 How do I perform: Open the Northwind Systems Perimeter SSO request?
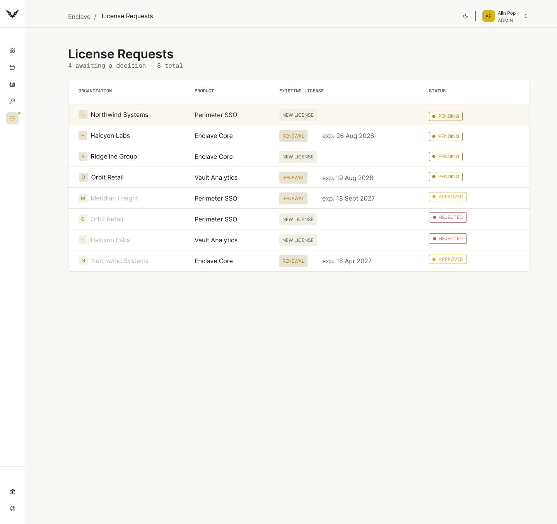pyautogui.click(x=299, y=115)
